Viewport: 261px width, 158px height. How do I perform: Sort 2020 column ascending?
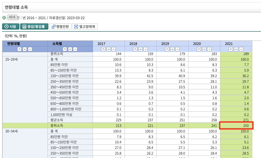point(199,49)
